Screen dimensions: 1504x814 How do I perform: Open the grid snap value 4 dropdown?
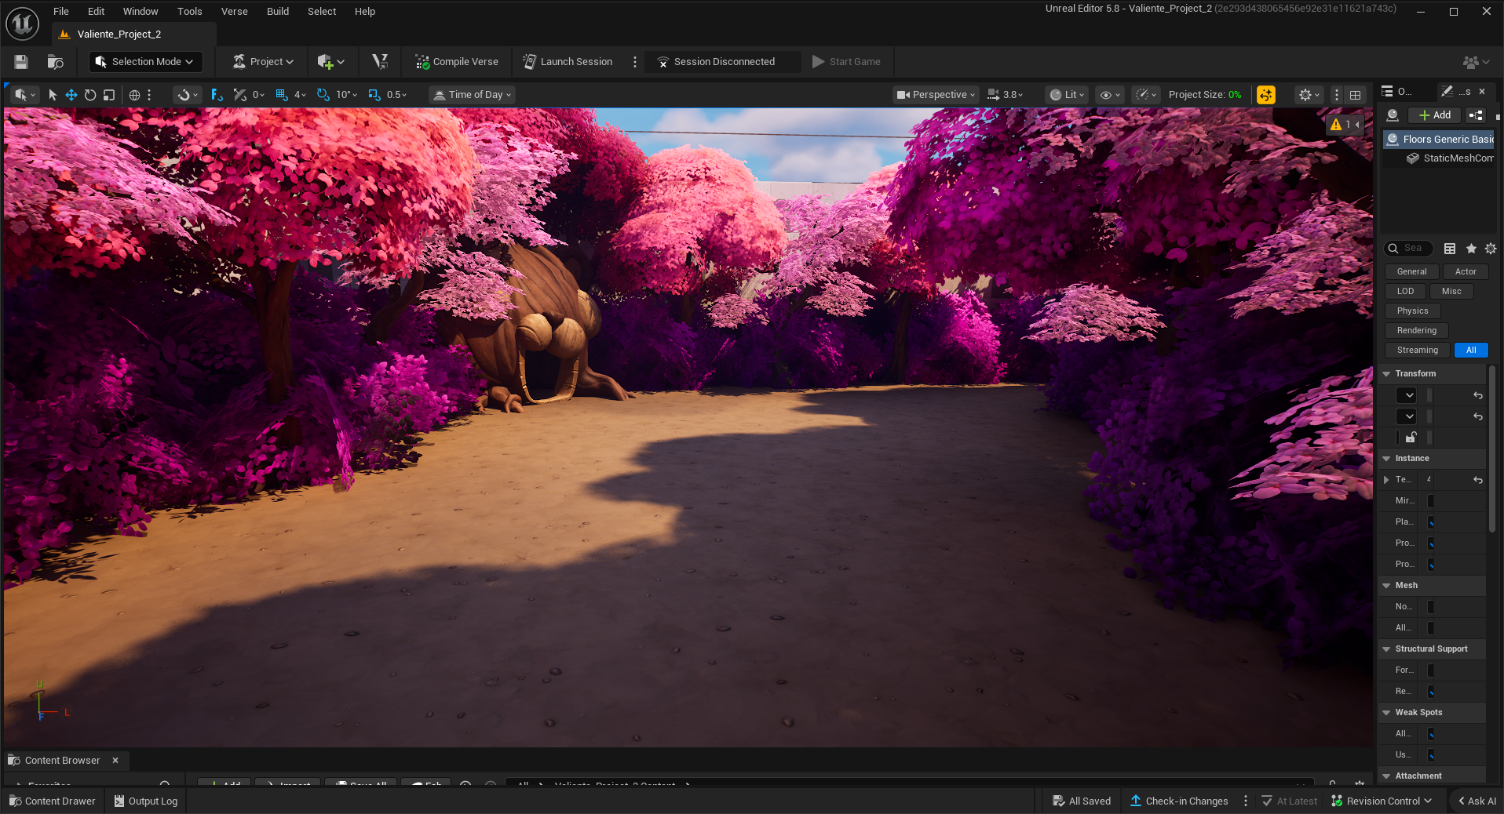point(300,95)
